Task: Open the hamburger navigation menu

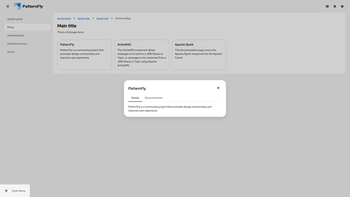Action: coord(7,6)
